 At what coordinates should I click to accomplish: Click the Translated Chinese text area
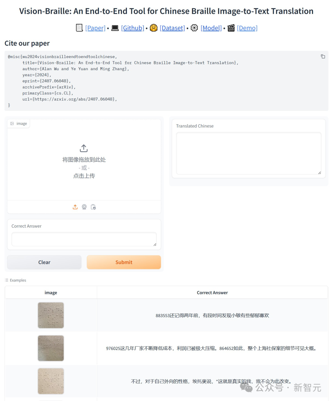click(x=249, y=153)
